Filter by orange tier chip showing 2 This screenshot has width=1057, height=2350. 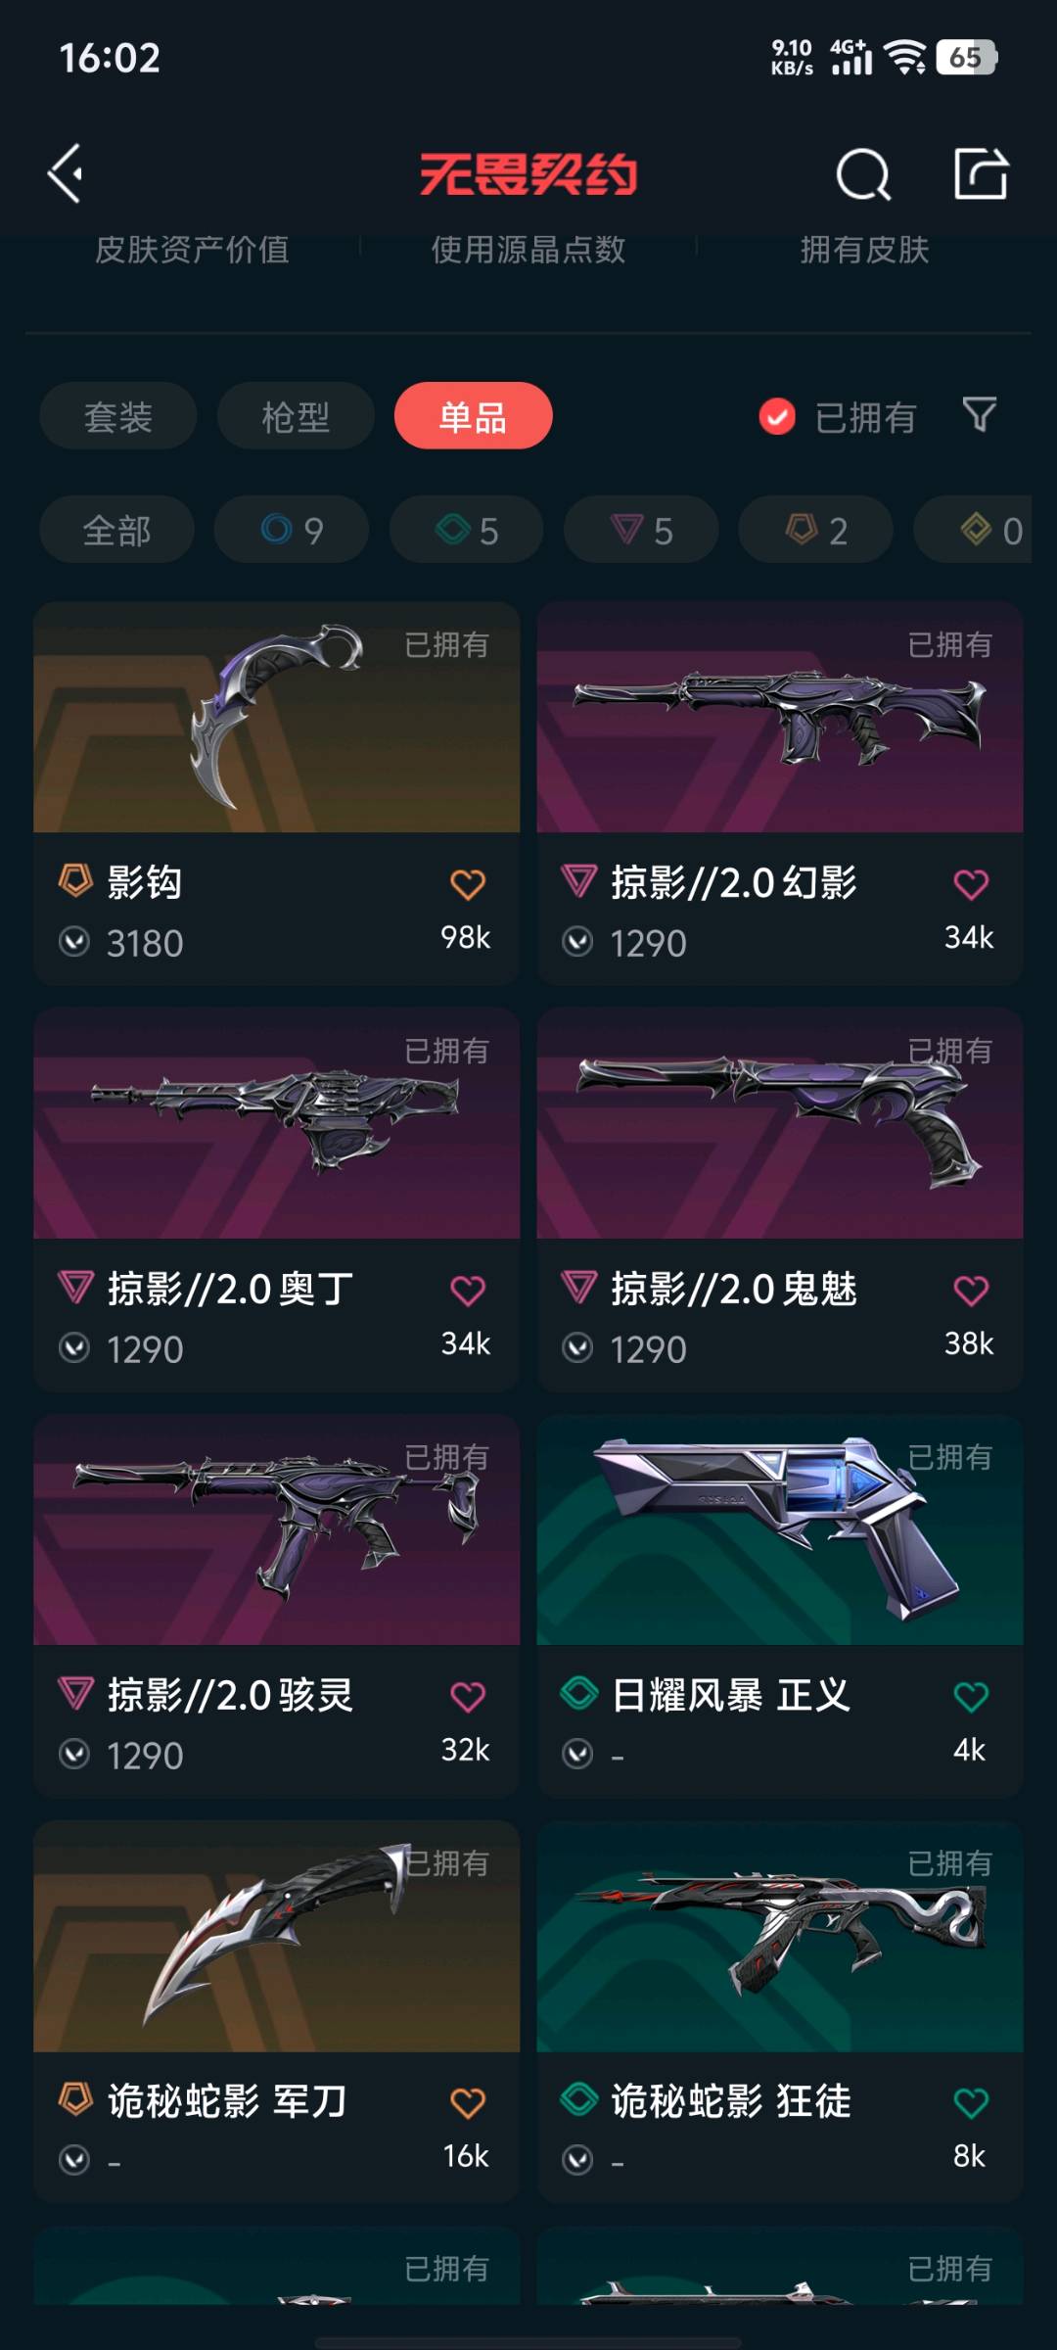point(815,530)
